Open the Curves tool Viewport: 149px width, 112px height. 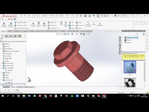pyautogui.click(x=94, y=23)
